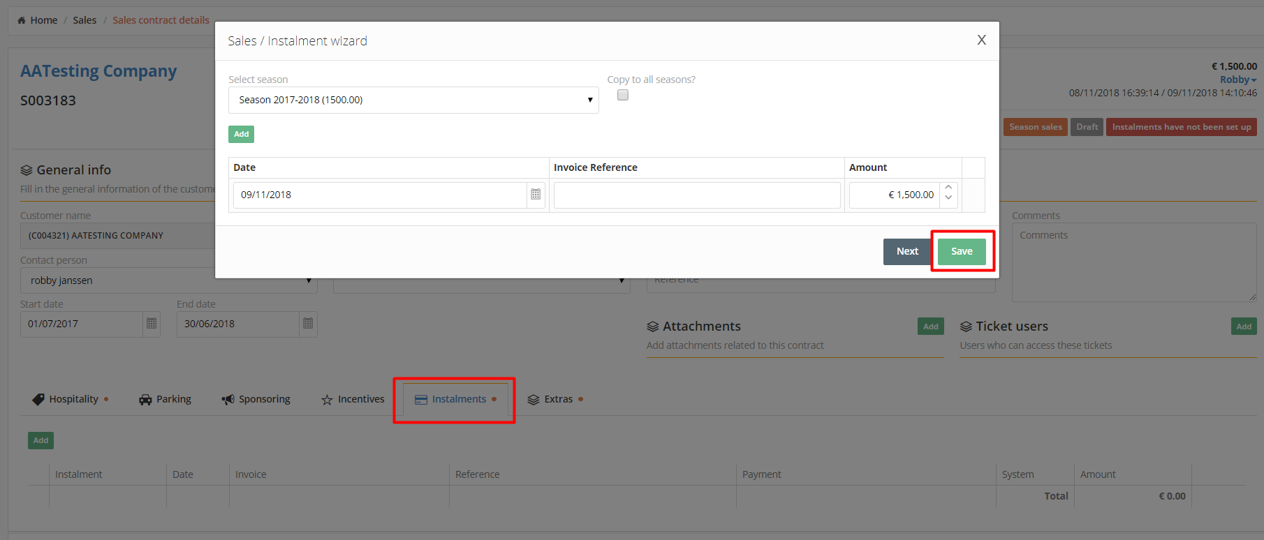
Task: Switch to the Hospitality tab
Action: (71, 399)
